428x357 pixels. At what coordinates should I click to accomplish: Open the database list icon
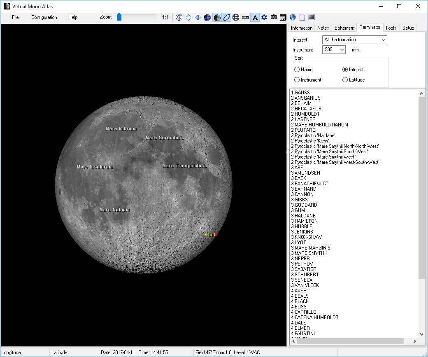[283, 17]
